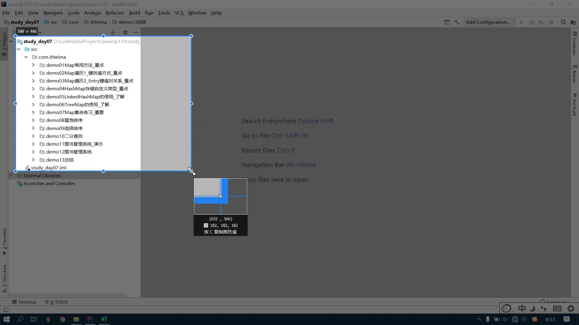Click the Settings gear icon in toolbar

(125, 32)
